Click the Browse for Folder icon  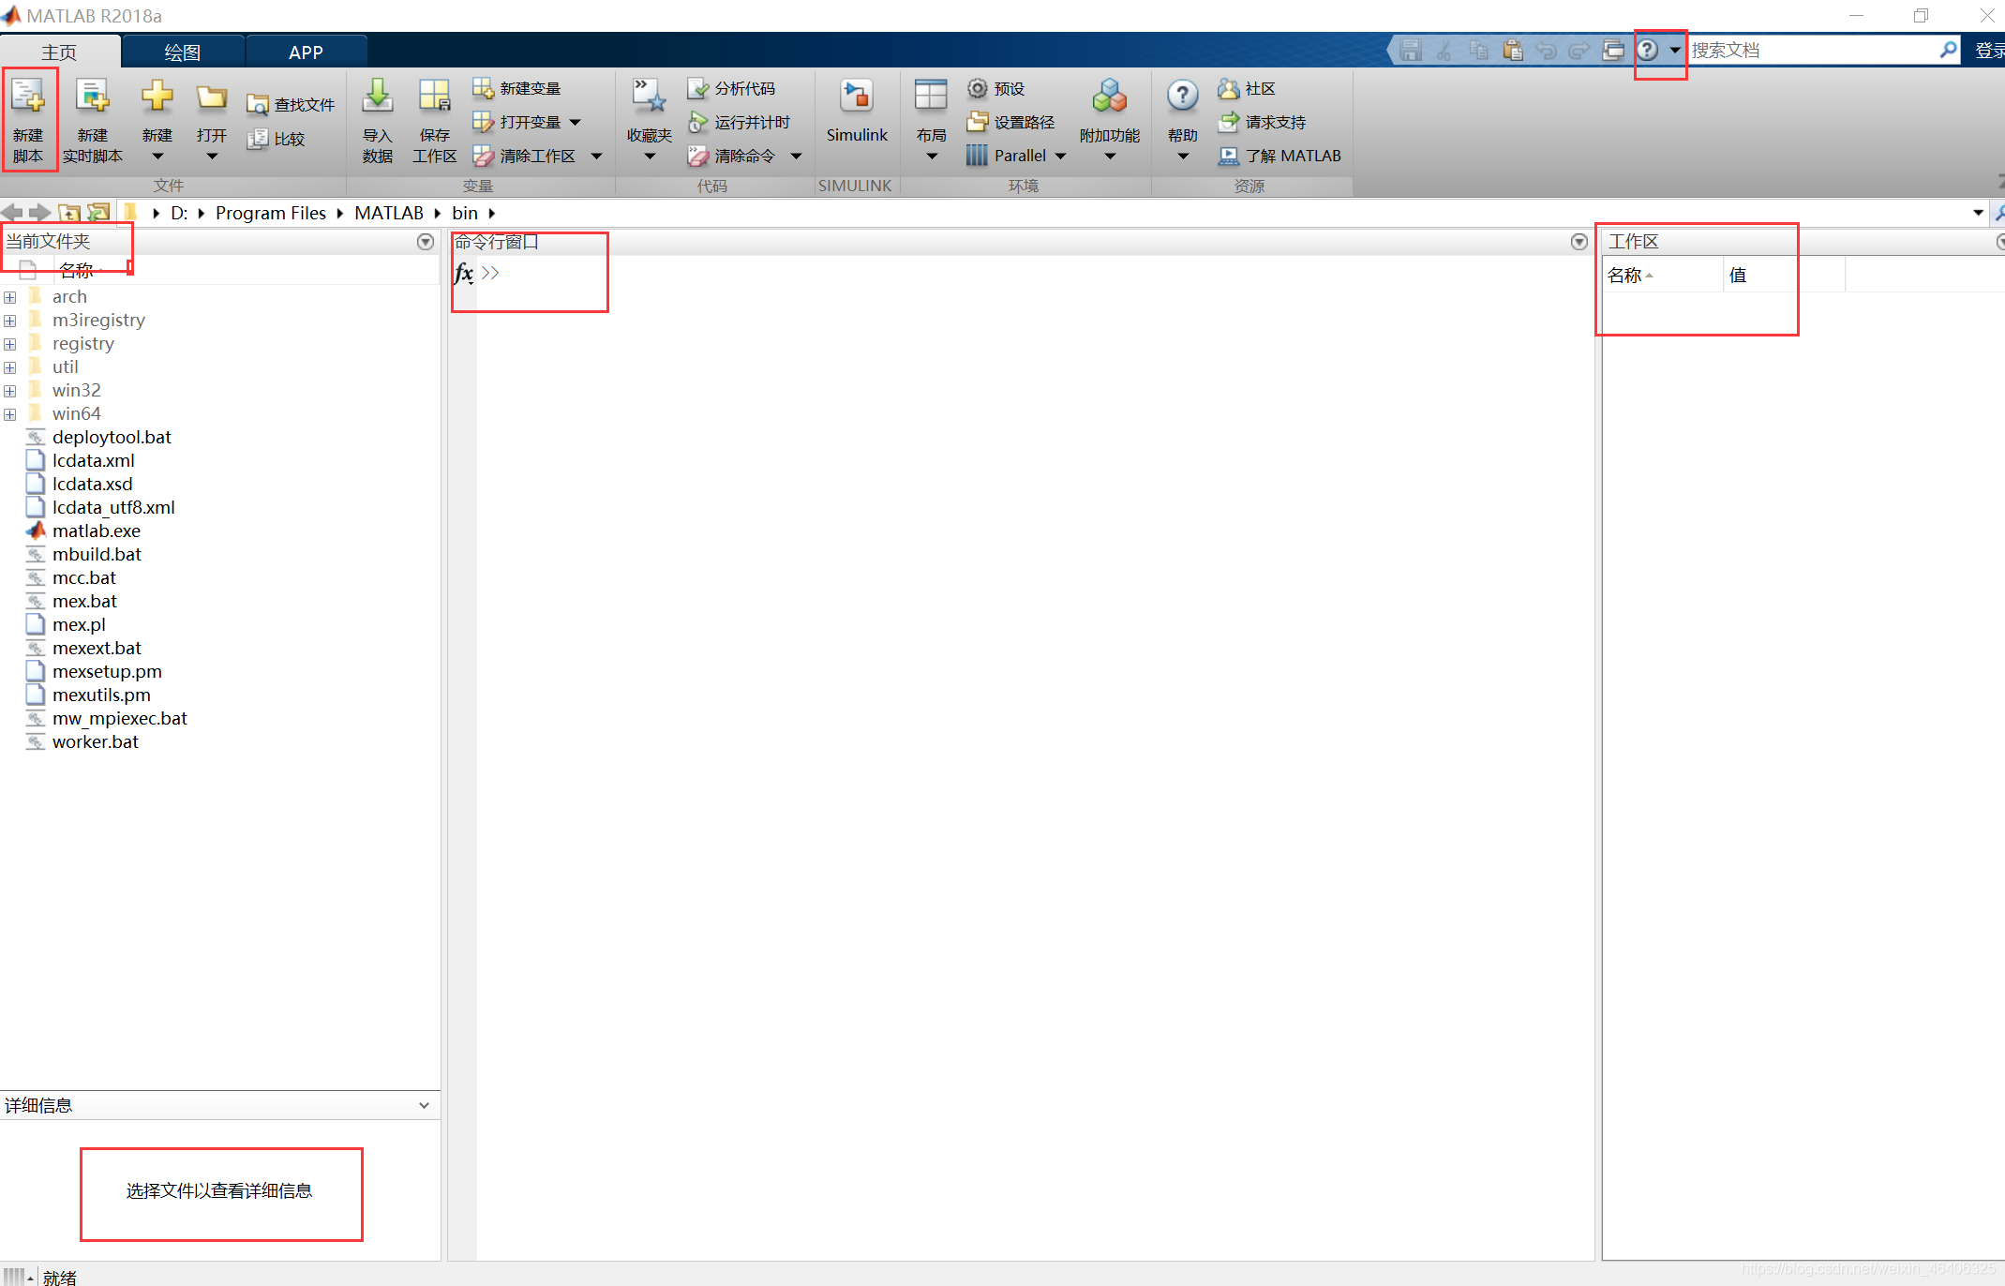tap(98, 213)
